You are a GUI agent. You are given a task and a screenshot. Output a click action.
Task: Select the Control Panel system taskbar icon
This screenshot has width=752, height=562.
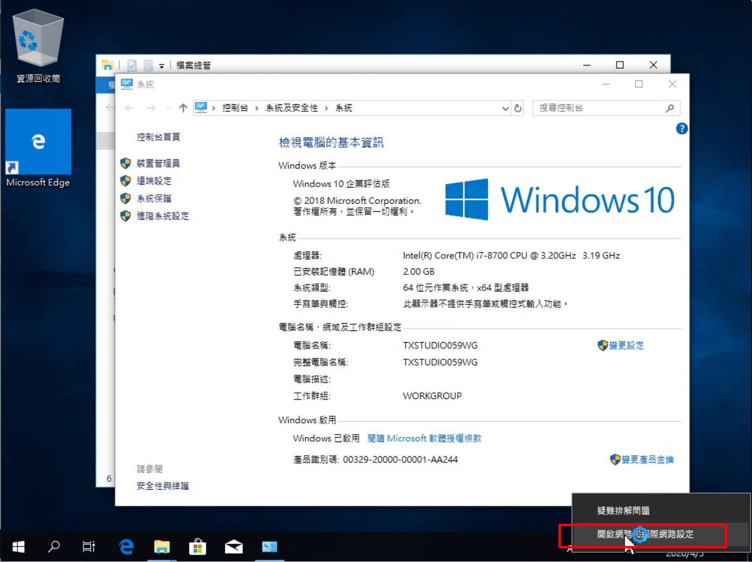point(270,547)
